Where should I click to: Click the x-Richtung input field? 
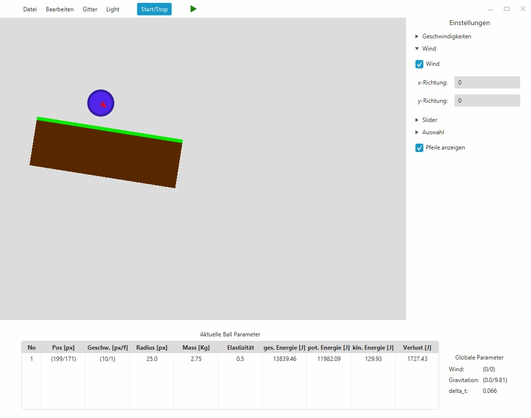click(487, 82)
